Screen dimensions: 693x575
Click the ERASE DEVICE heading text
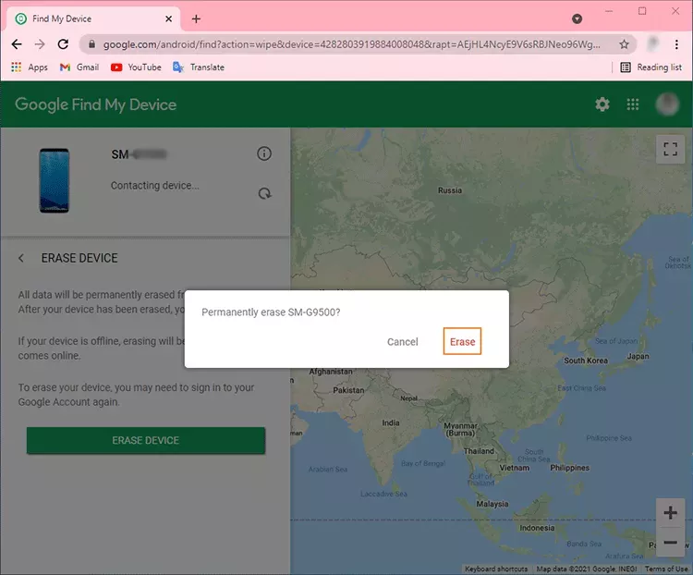(79, 258)
